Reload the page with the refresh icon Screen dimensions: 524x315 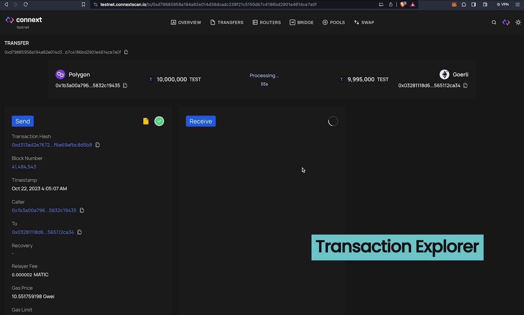click(26, 5)
